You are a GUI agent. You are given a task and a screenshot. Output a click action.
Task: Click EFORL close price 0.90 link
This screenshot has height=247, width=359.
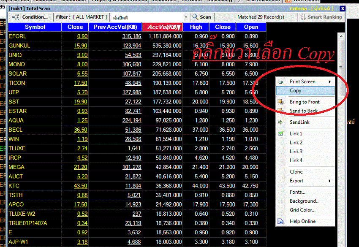click(82, 36)
